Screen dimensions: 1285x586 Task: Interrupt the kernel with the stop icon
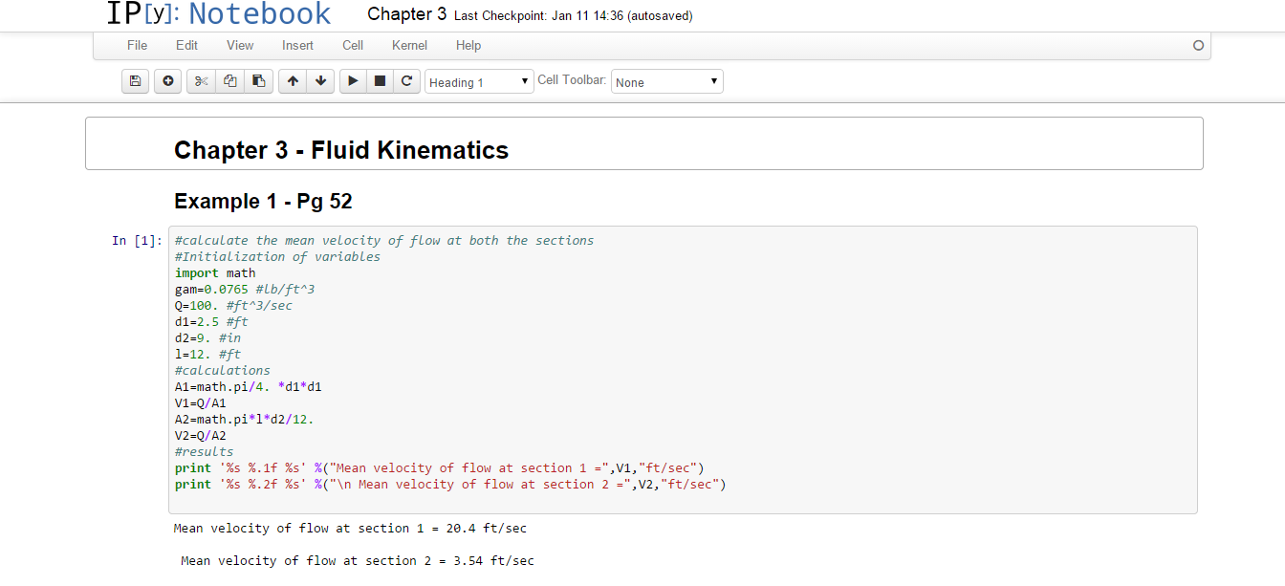(x=380, y=81)
